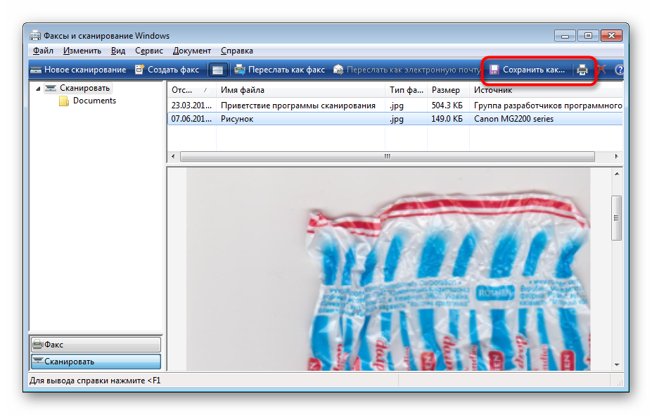Click the printer icon in toolbar

click(x=582, y=70)
